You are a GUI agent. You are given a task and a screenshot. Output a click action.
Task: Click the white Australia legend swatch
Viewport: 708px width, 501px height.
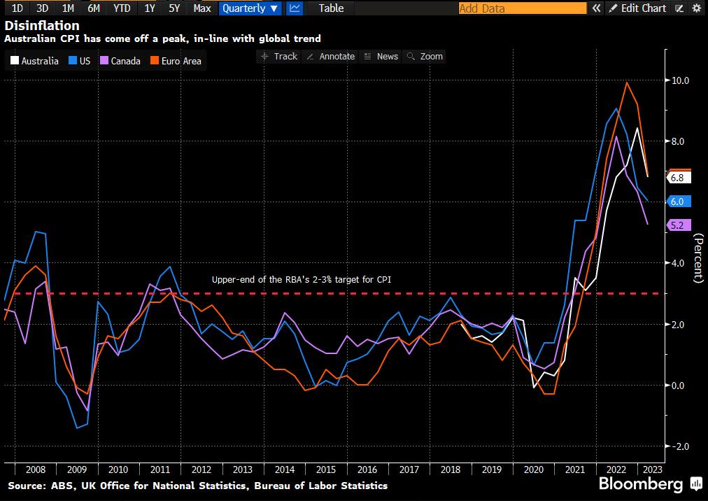click(x=15, y=61)
